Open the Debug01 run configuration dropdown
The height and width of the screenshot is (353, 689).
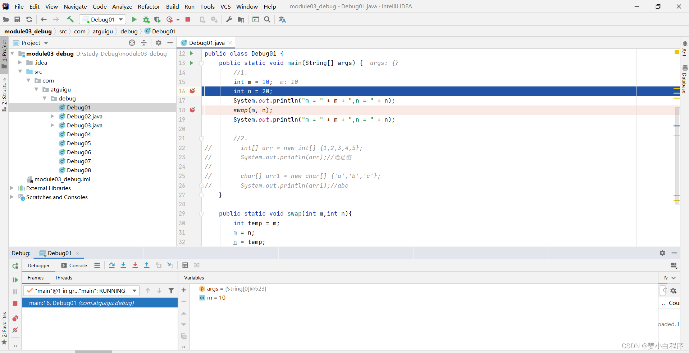103,19
